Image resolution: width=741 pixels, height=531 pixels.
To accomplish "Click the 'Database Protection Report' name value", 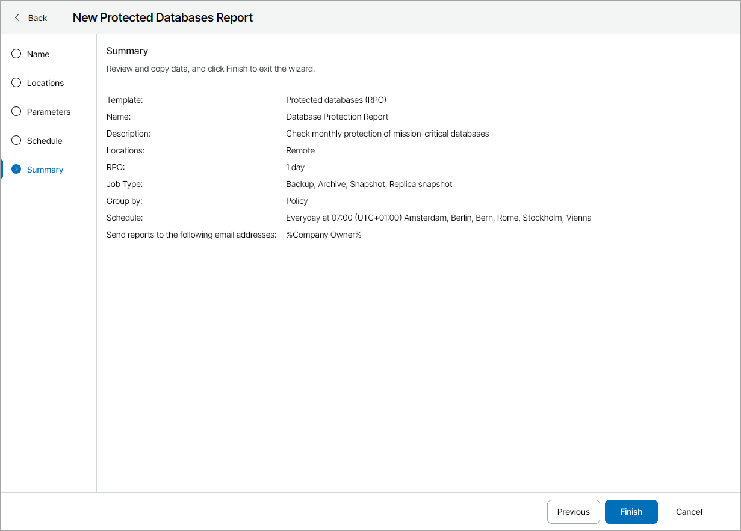I will coord(337,117).
